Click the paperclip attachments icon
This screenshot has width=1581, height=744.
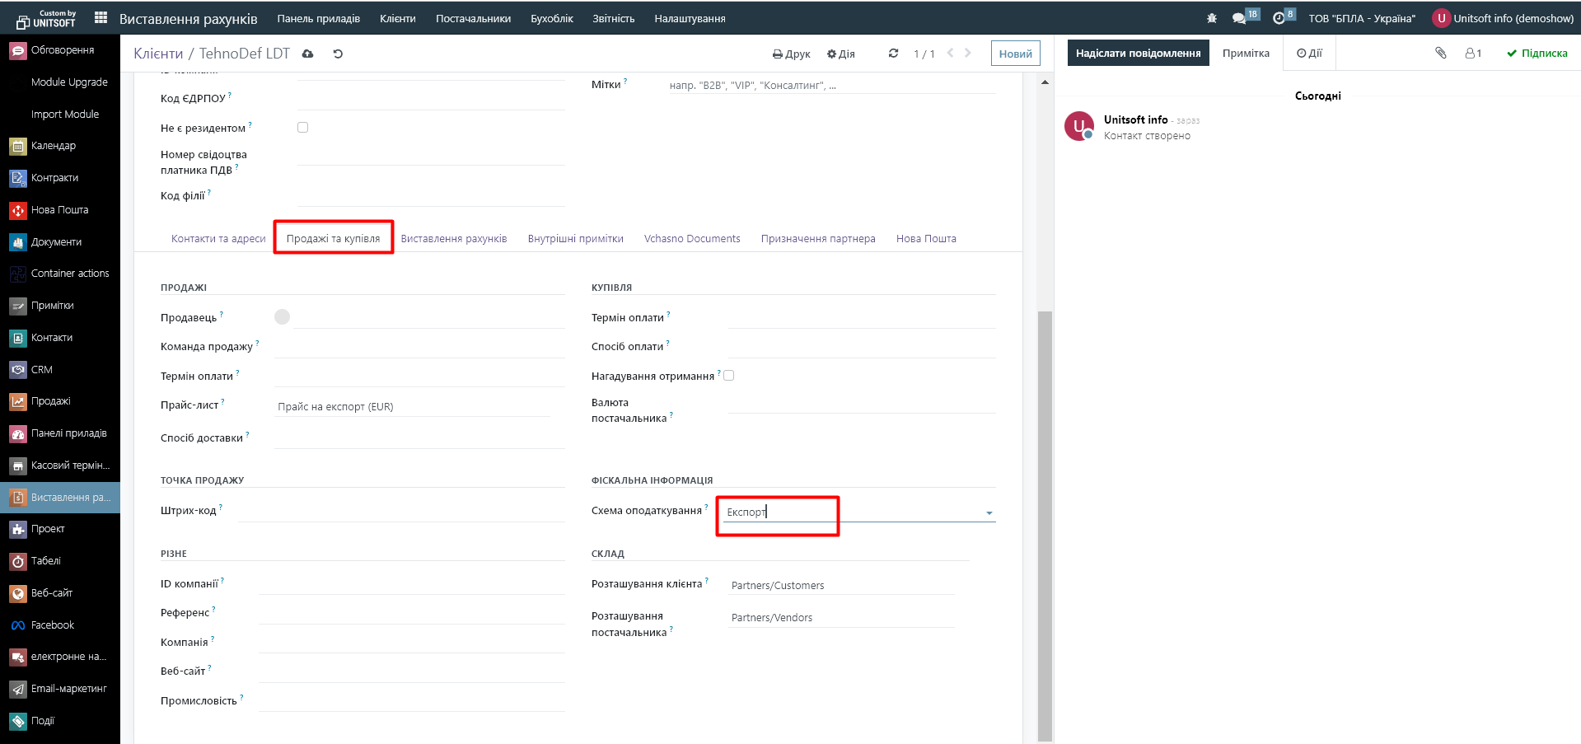1440,53
